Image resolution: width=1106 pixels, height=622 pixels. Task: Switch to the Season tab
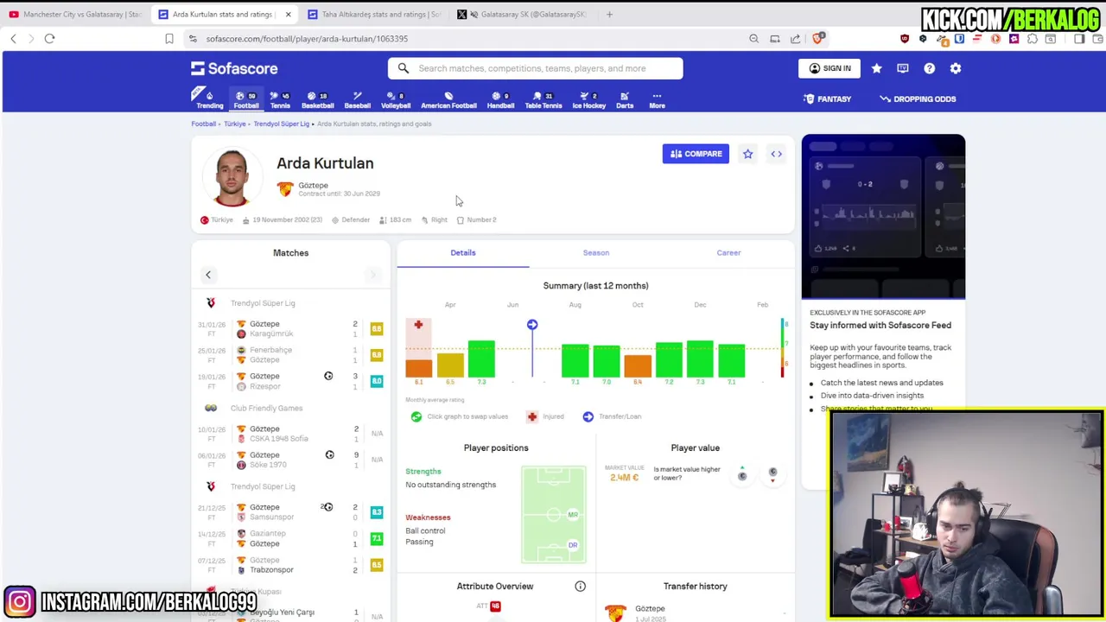[x=595, y=253]
